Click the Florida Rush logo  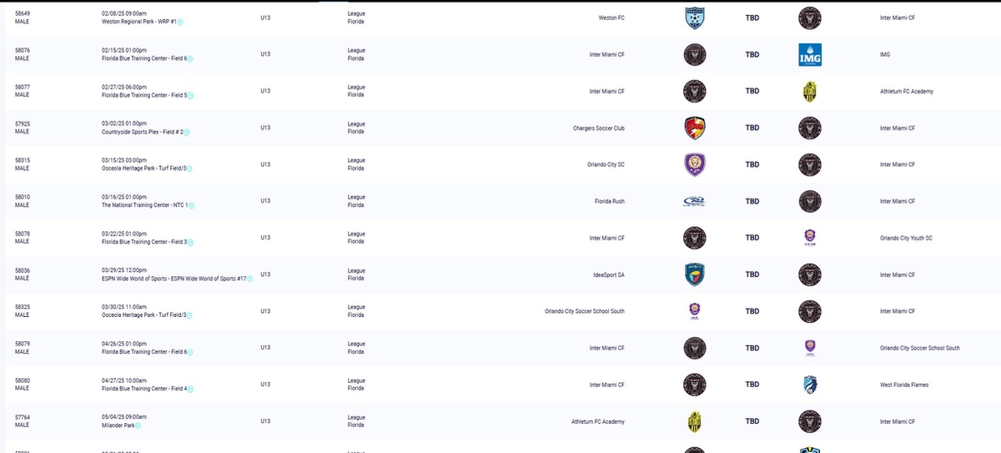694,202
